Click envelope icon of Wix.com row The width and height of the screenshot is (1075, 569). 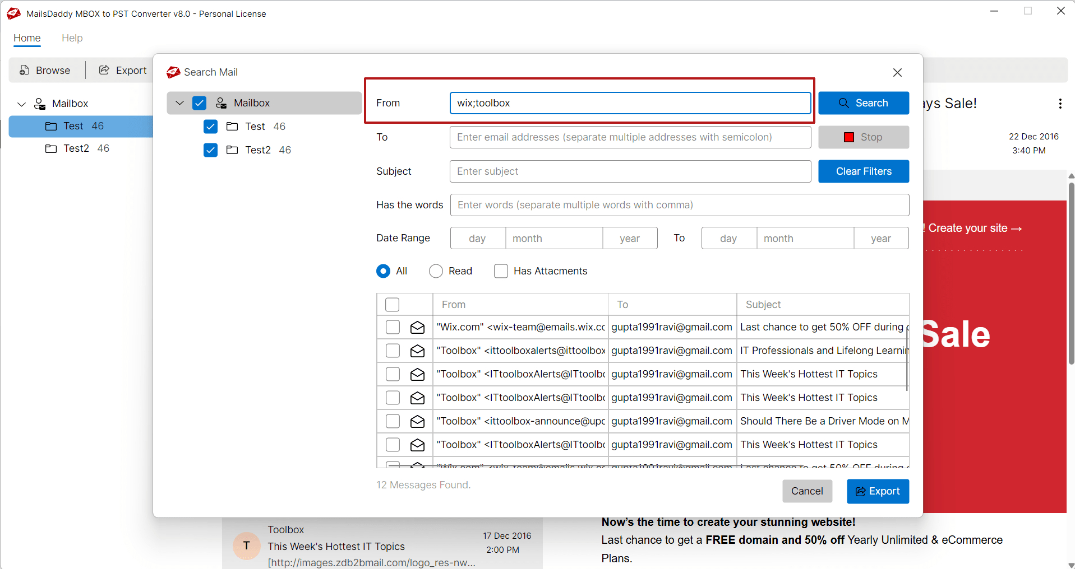pyautogui.click(x=417, y=327)
